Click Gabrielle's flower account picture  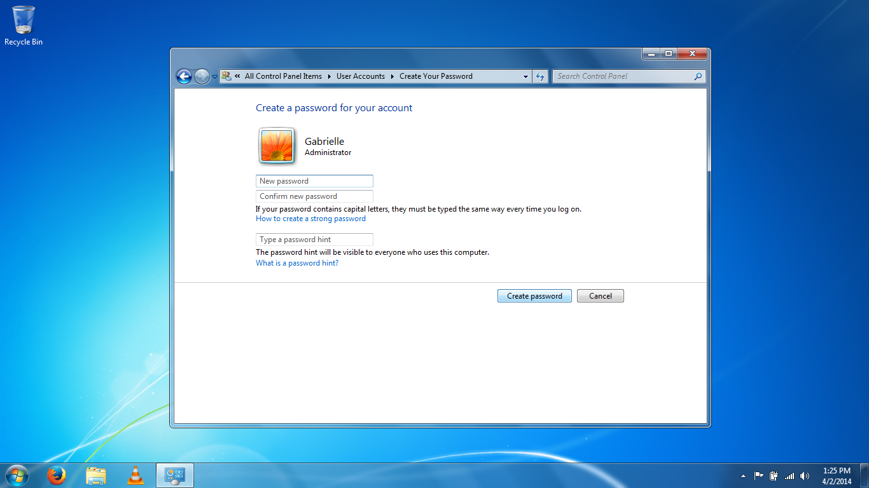coord(277,146)
